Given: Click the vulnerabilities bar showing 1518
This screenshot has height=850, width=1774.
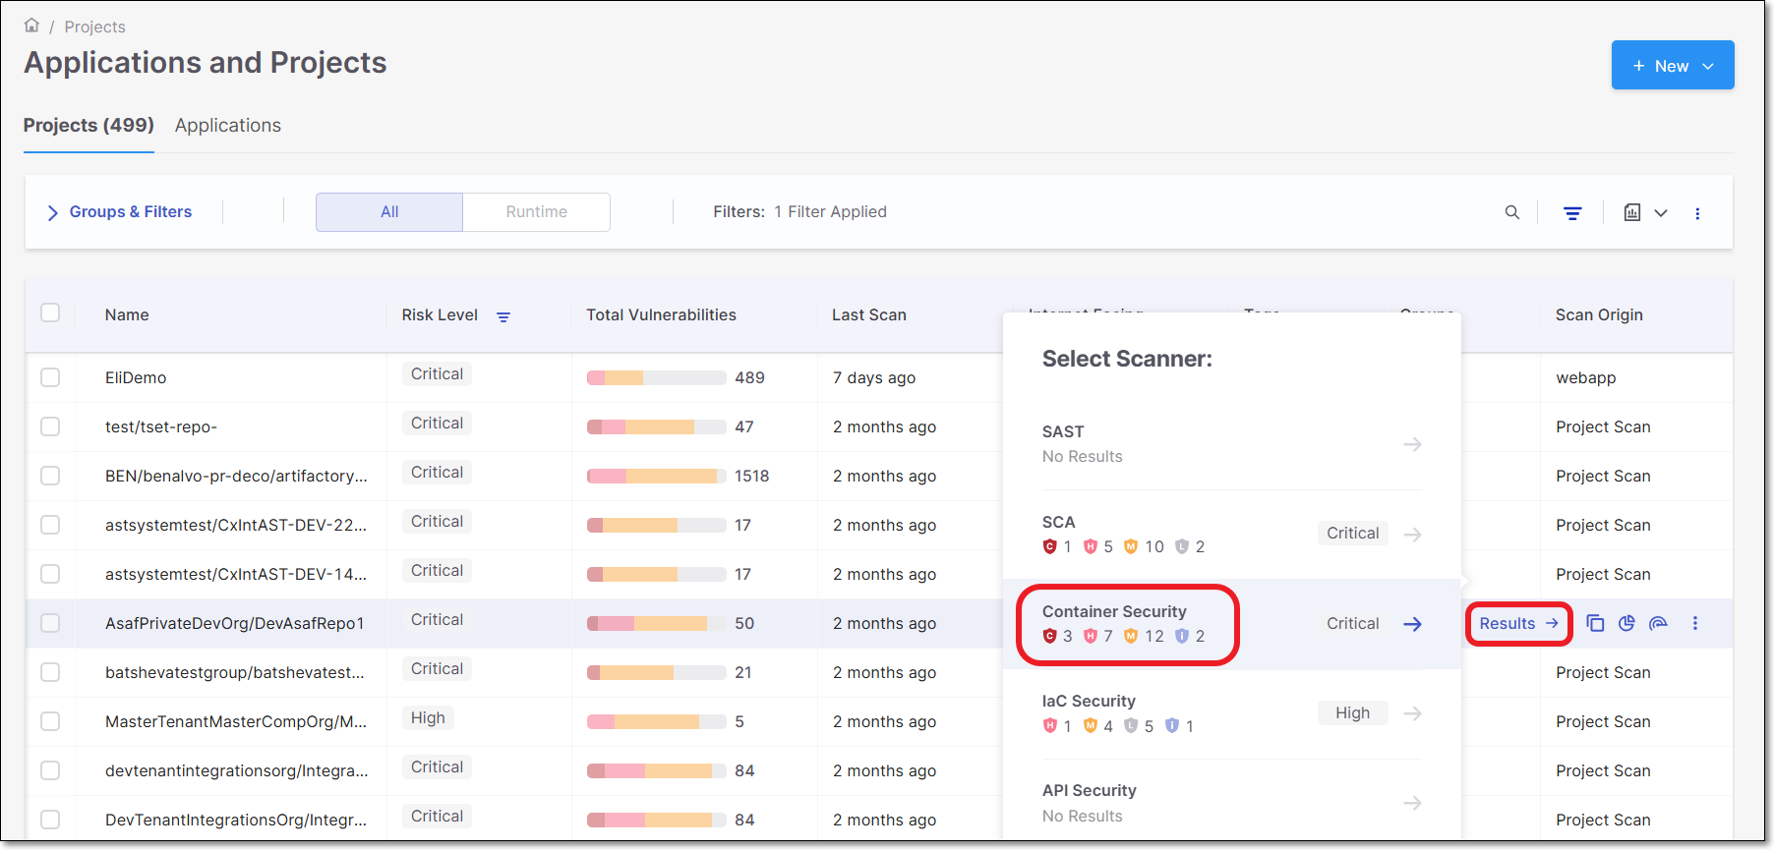Looking at the screenshot, I should (x=656, y=476).
